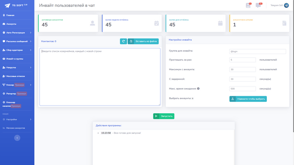Start the invite with Запустить button
This screenshot has height=165, width=294.
click(164, 116)
